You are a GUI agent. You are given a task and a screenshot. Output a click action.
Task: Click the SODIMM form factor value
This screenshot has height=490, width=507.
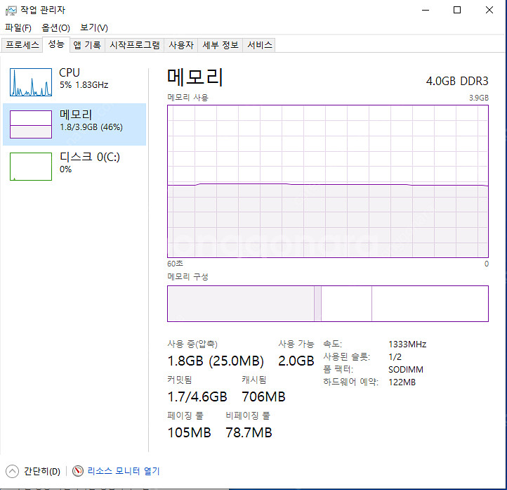[x=406, y=370]
